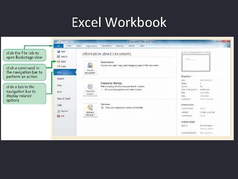The height and width of the screenshot is (179, 238).
Task: Expand the Properties dropdown
Action: coord(186,77)
